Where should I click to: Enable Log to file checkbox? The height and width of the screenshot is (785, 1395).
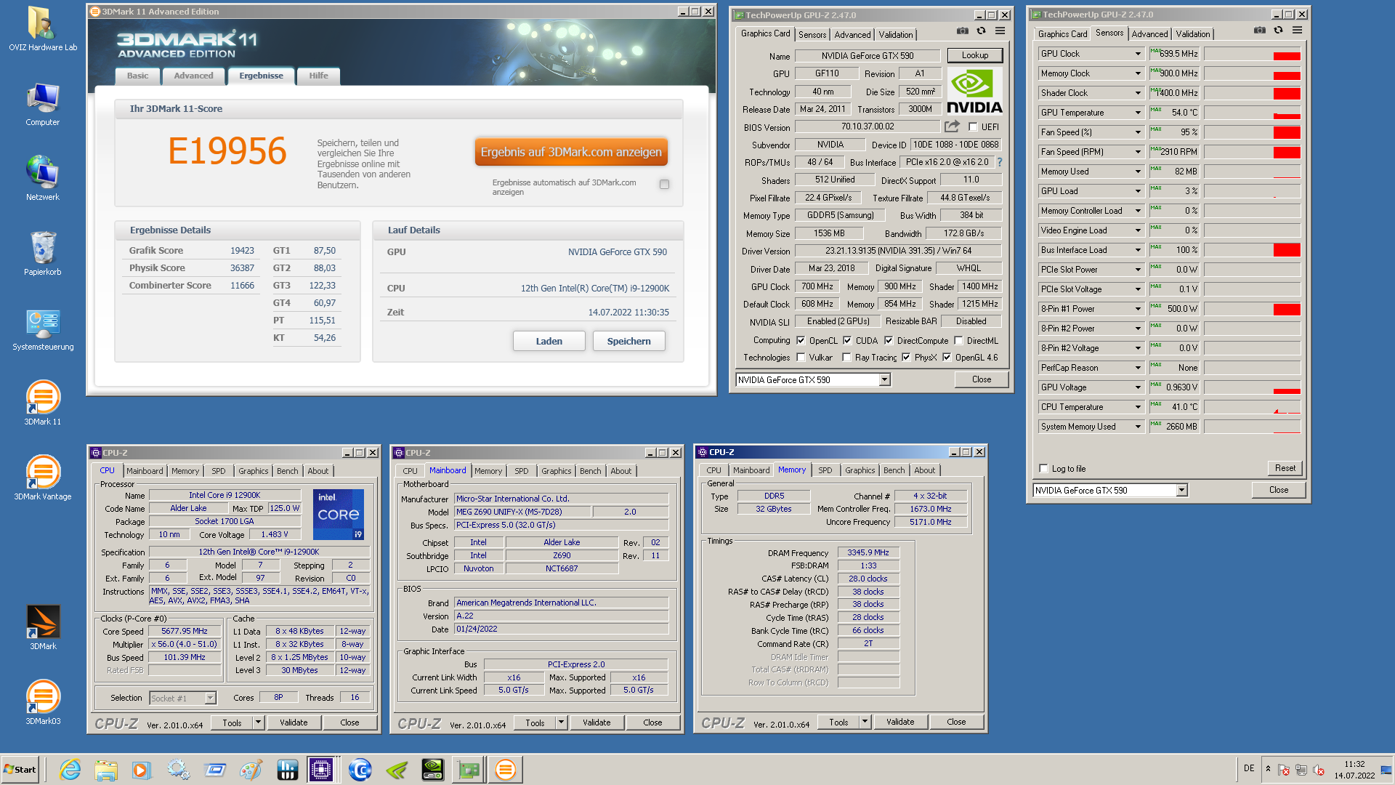(1044, 468)
